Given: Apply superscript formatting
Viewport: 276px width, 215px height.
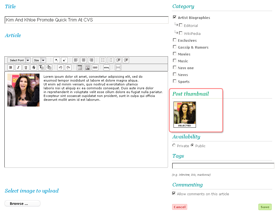Looking at the screenshot, I should (64, 60).
